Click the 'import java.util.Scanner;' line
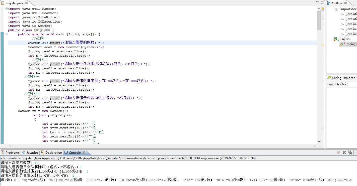Screen dimensions: 357x186 pyautogui.click(x=33, y=13)
